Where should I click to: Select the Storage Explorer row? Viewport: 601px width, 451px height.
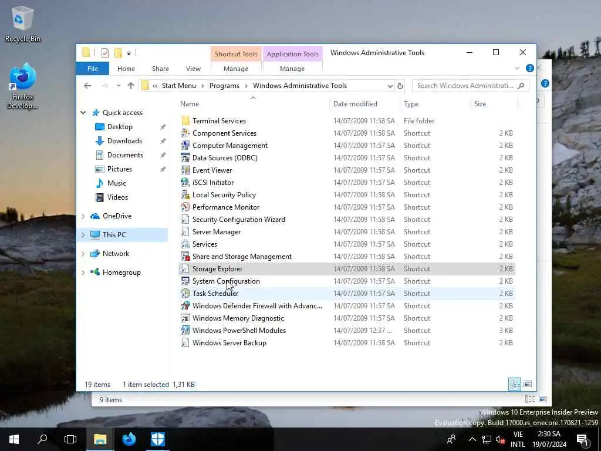(347, 269)
